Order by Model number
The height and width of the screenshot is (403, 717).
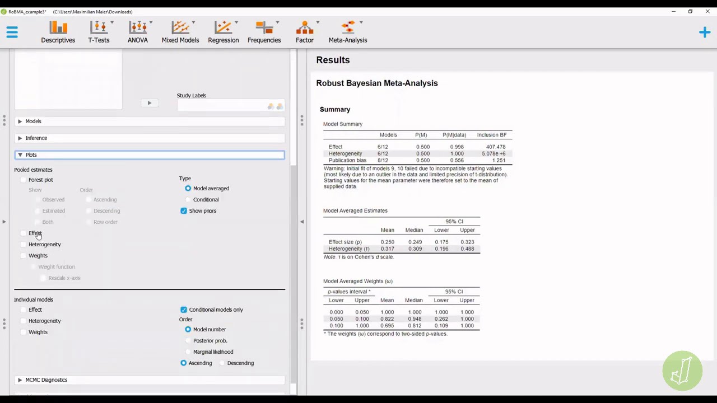(x=188, y=329)
